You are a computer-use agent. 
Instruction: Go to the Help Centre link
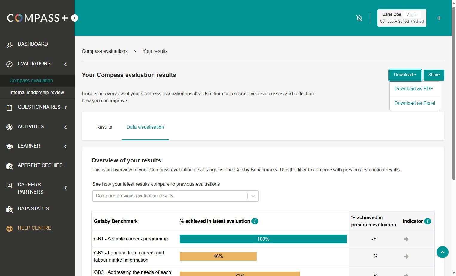point(34,228)
